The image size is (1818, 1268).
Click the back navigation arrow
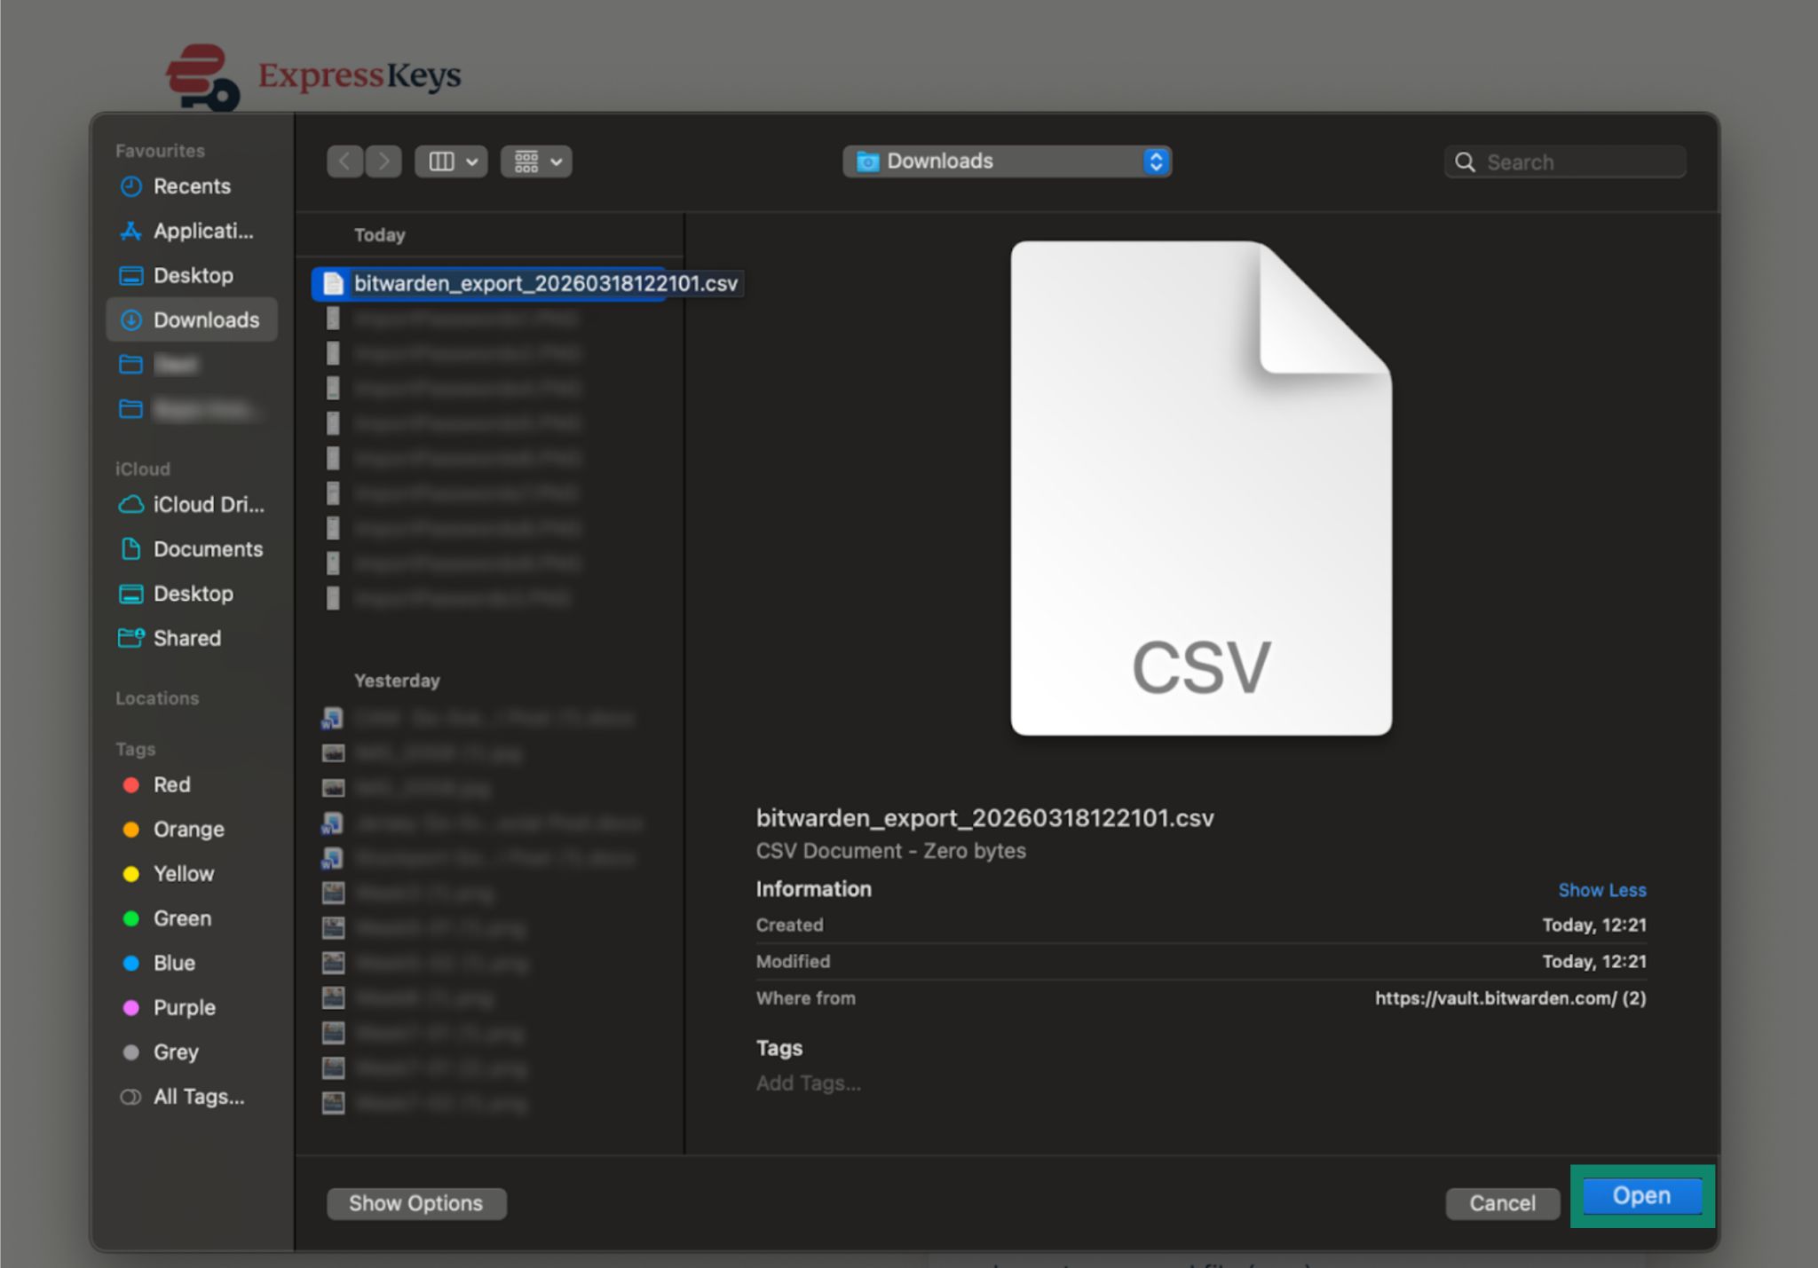pos(344,161)
